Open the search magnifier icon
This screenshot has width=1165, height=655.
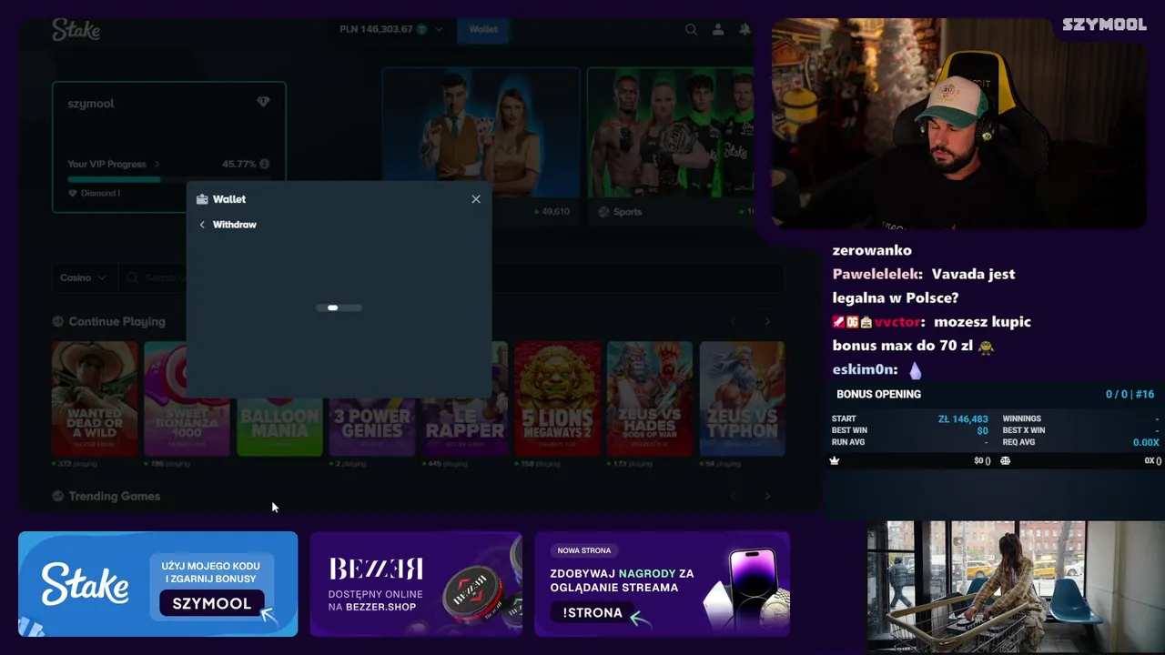[691, 30]
